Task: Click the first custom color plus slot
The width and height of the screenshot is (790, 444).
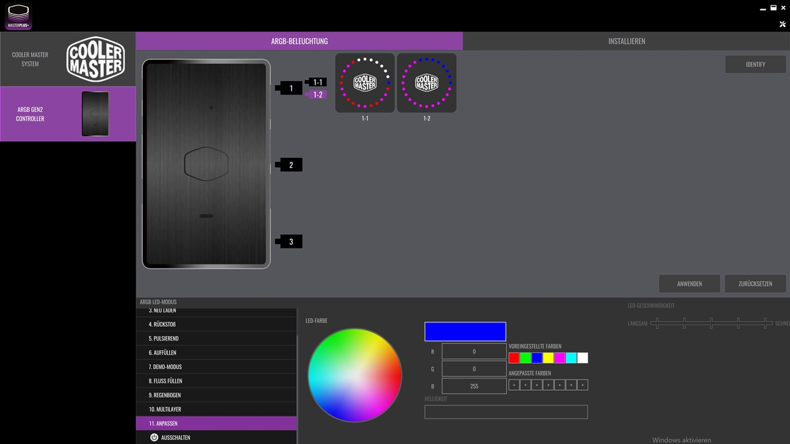Action: click(x=513, y=385)
